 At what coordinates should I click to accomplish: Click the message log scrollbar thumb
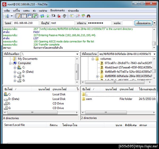coord(154,43)
